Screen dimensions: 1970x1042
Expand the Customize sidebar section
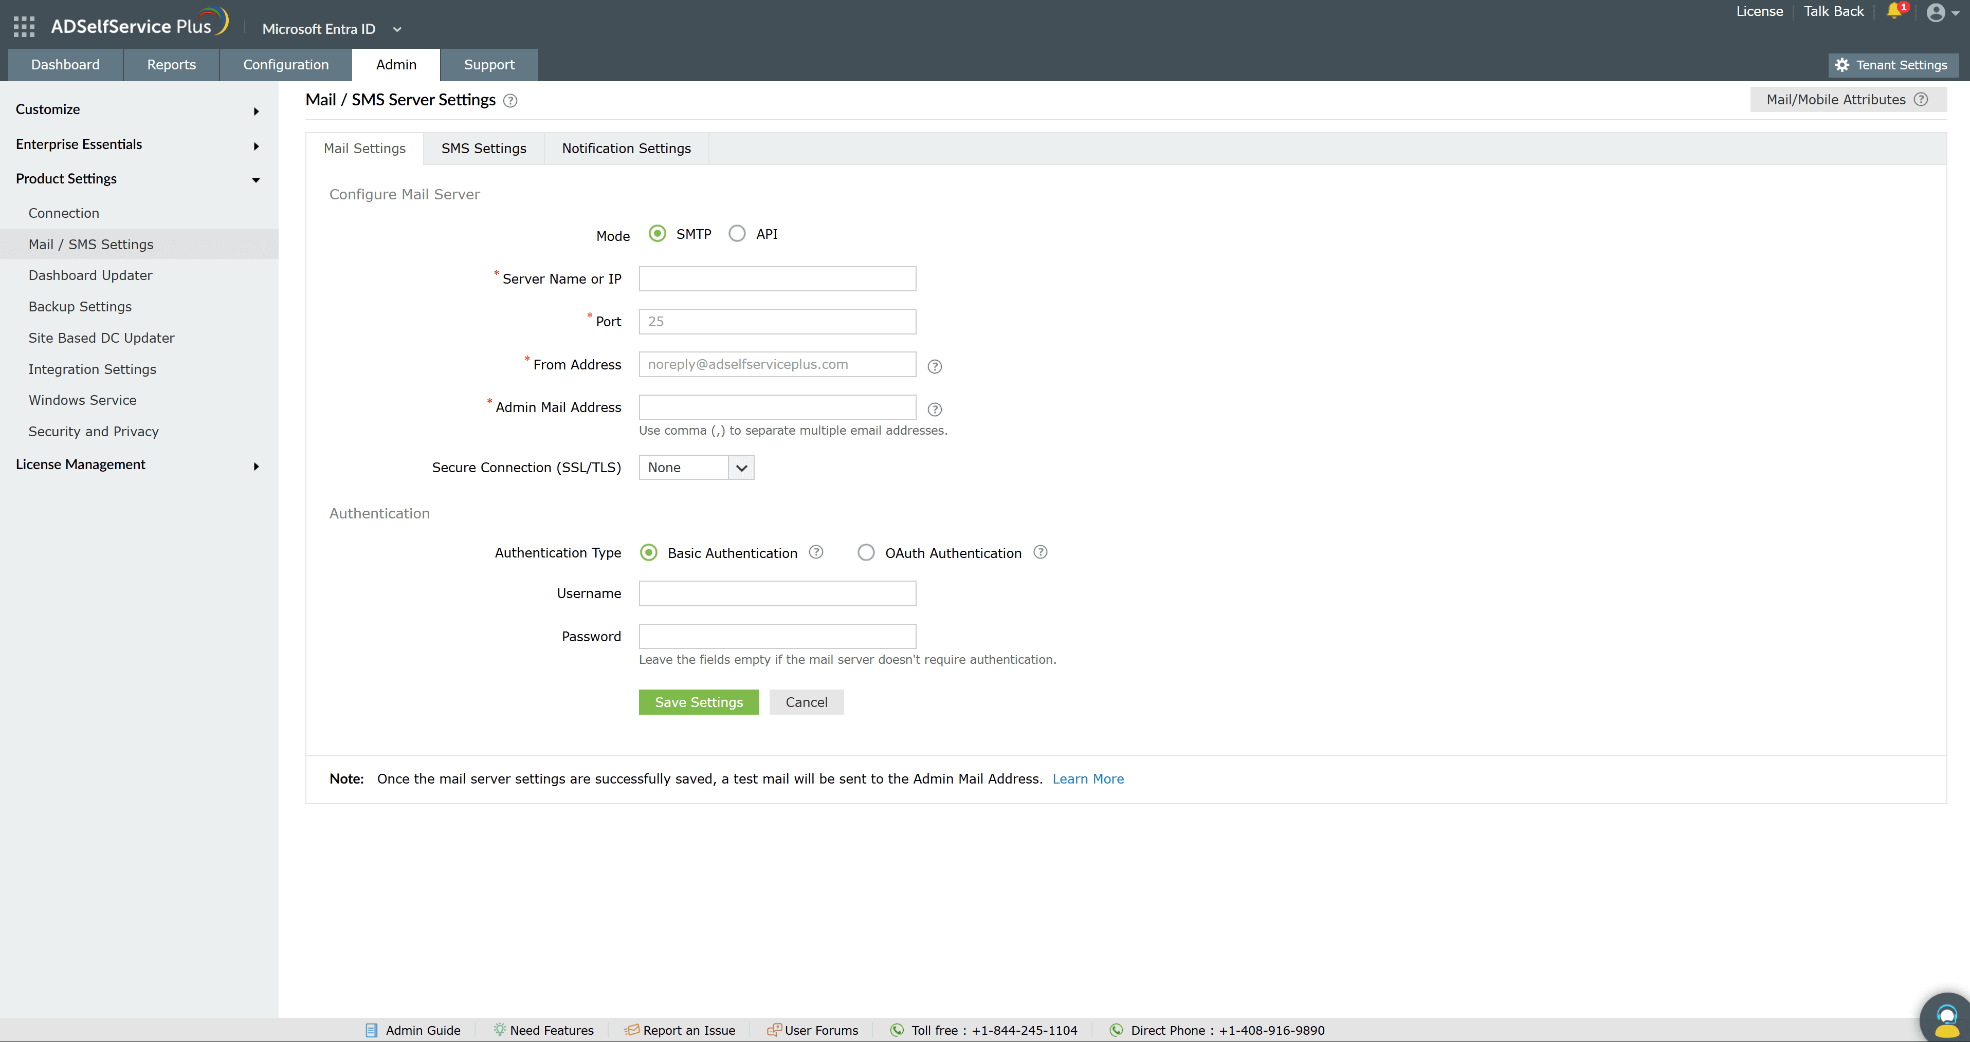tap(139, 109)
